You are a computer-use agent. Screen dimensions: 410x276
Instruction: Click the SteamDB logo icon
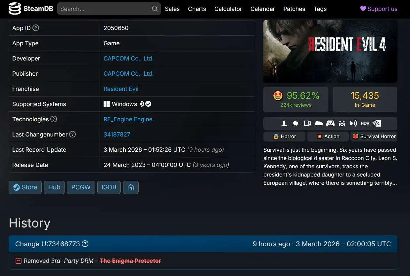pyautogui.click(x=14, y=9)
